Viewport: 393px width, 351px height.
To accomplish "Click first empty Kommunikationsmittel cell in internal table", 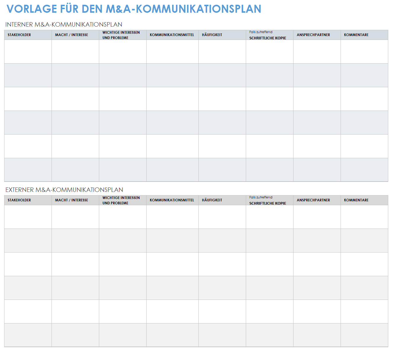I will click(x=172, y=52).
